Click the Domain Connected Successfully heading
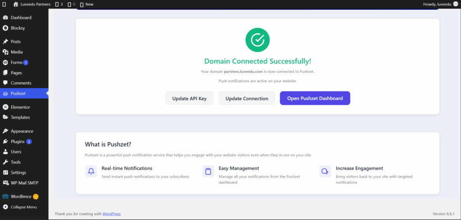 [258, 61]
